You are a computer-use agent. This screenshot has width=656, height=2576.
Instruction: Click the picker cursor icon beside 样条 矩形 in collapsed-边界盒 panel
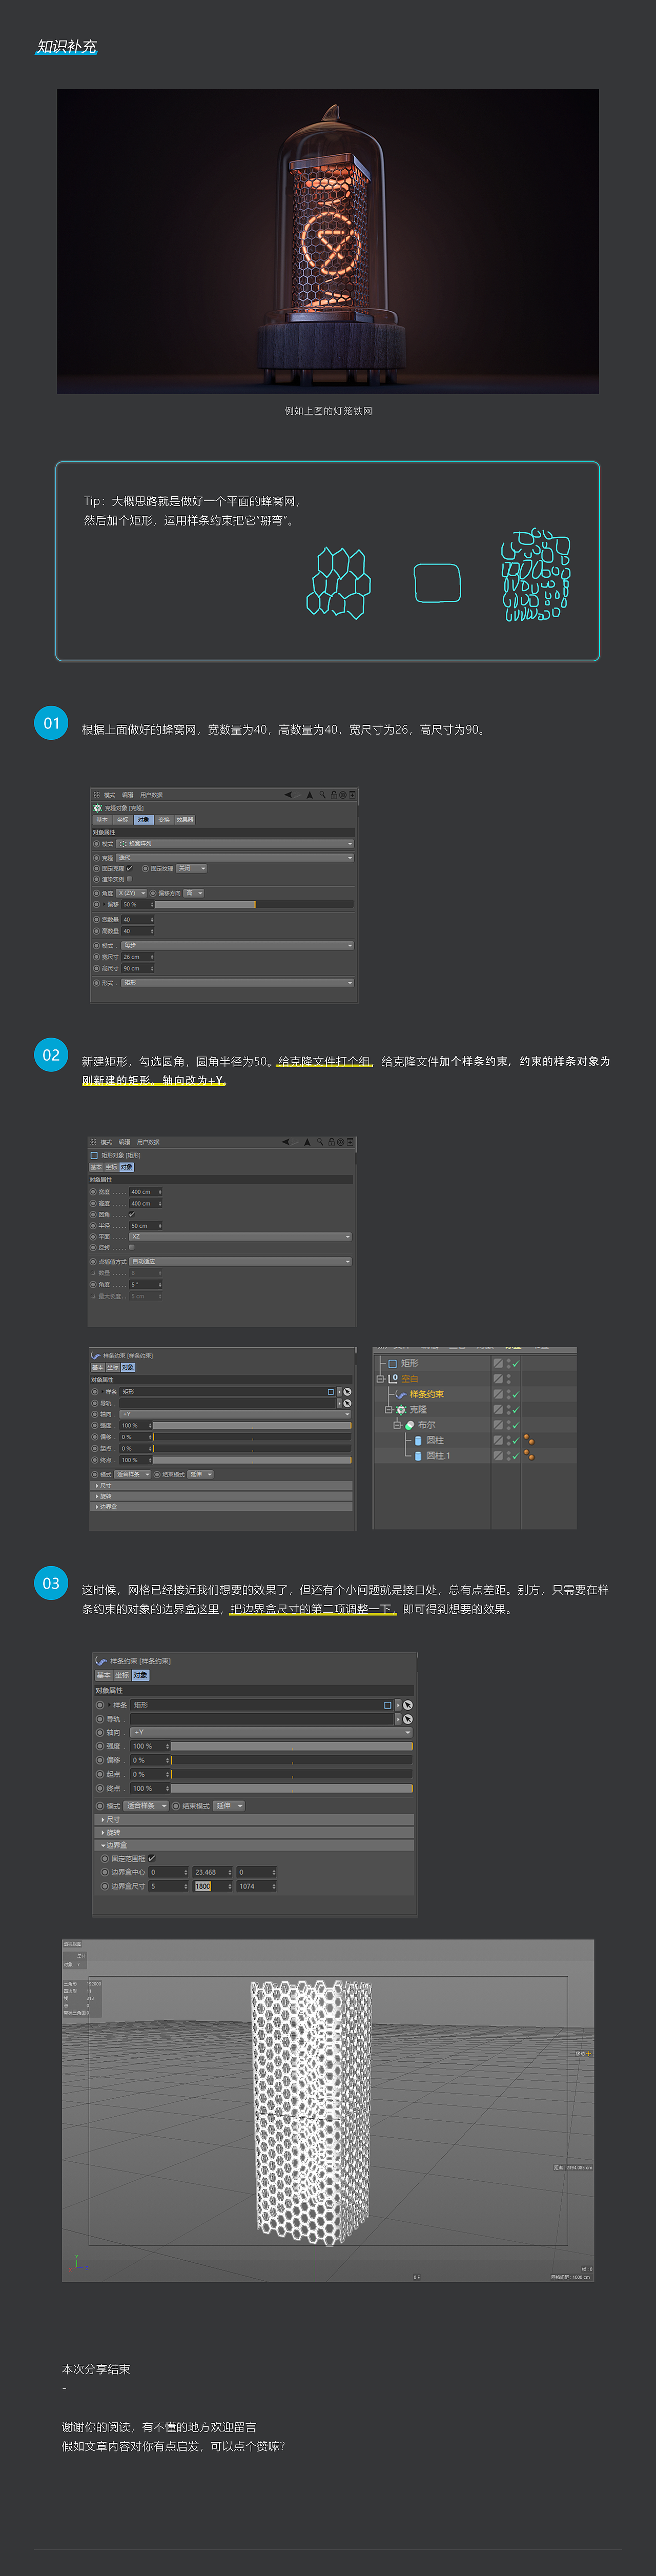347,1392
